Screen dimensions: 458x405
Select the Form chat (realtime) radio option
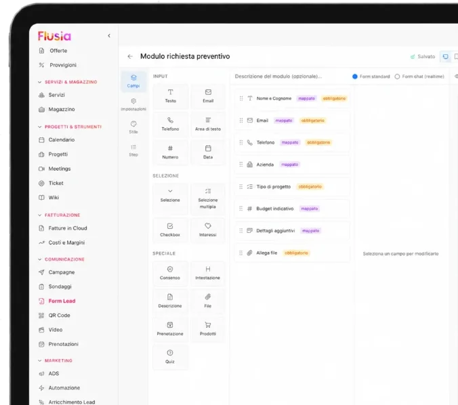[397, 77]
